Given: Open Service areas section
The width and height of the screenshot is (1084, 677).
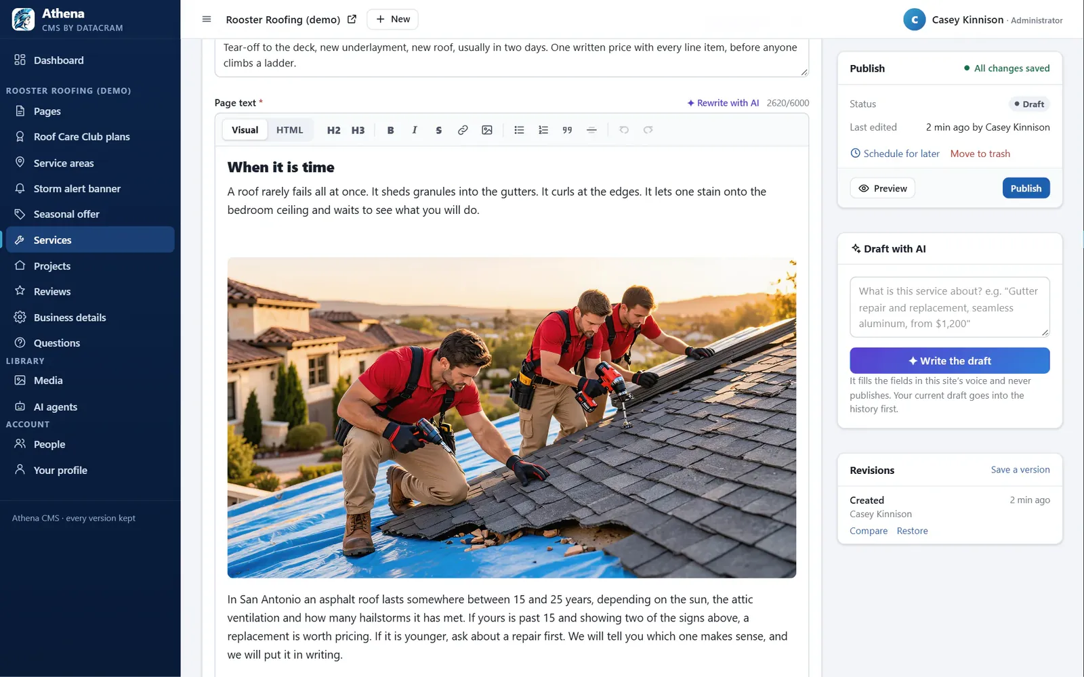Looking at the screenshot, I should pyautogui.click(x=90, y=163).
